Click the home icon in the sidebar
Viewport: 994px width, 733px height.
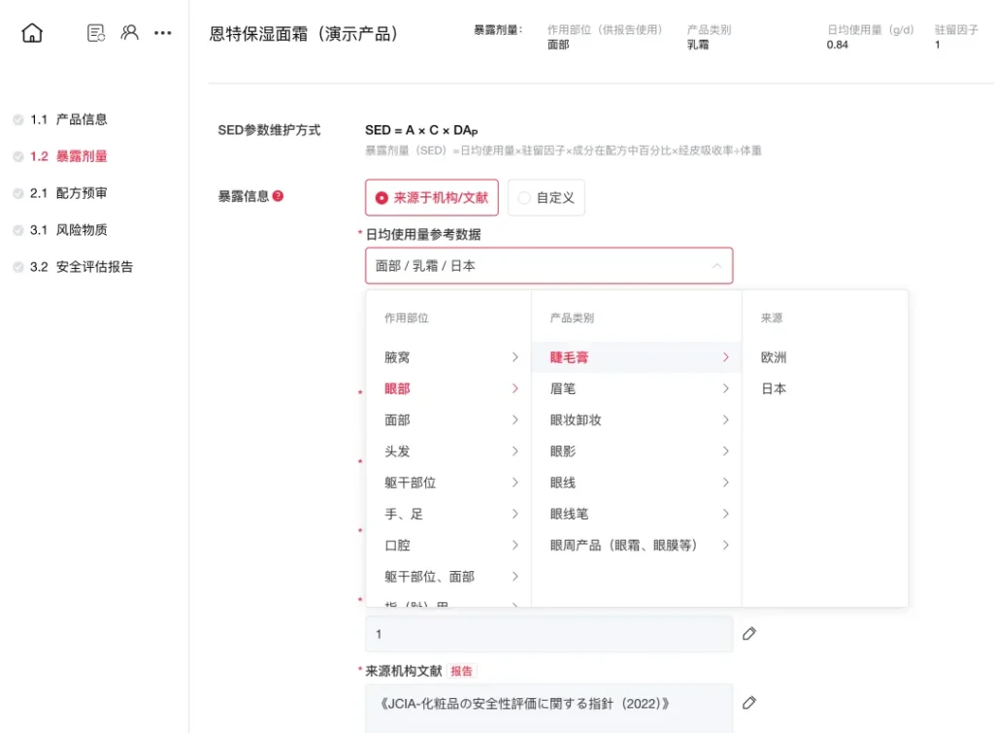(32, 33)
